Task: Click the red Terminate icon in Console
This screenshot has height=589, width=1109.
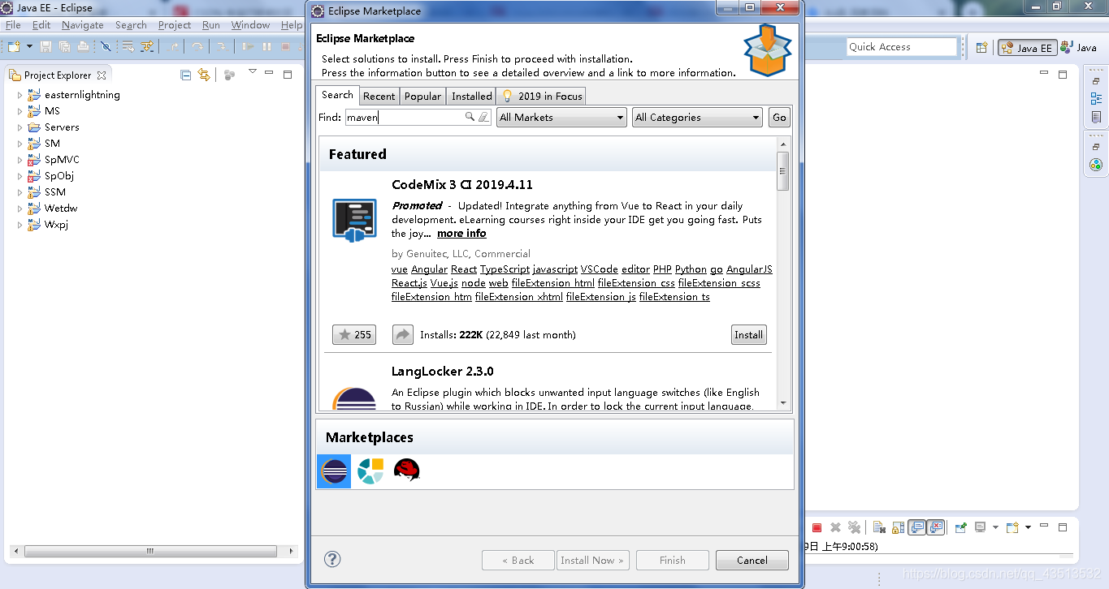Action: [817, 527]
